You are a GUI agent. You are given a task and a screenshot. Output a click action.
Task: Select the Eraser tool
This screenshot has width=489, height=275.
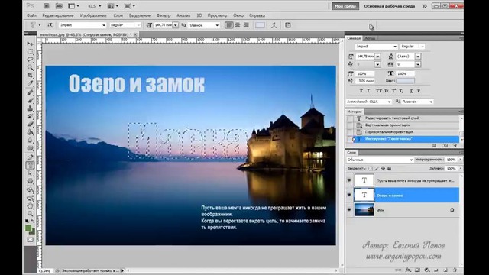pyautogui.click(x=30, y=125)
